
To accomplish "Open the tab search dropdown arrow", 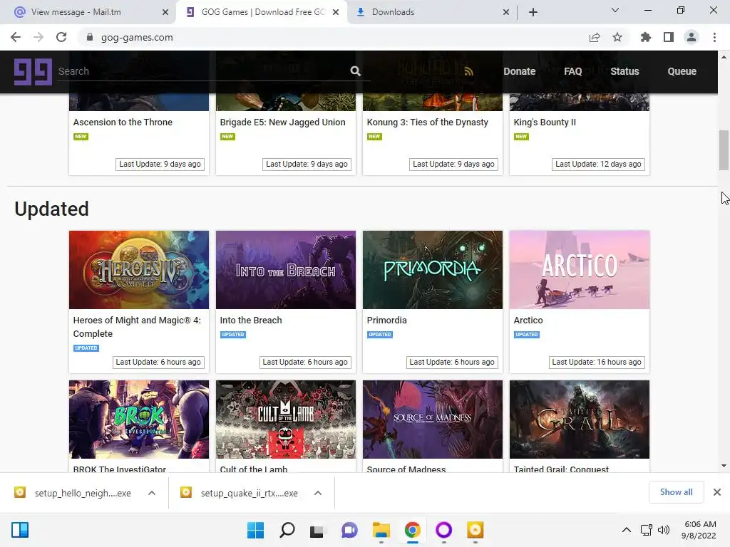I will coord(615,10).
